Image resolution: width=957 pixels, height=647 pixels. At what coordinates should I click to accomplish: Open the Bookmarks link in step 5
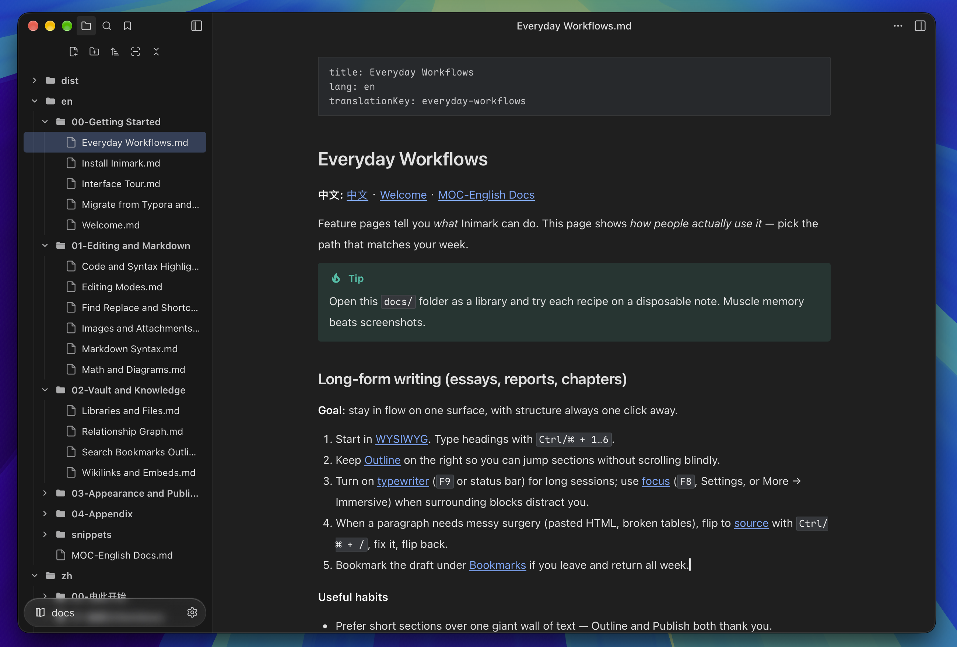[x=497, y=565]
